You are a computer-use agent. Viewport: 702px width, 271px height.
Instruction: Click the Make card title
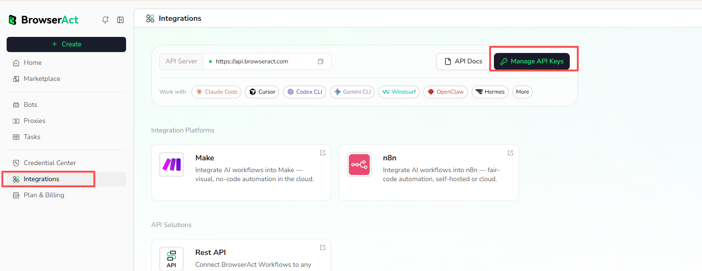click(x=205, y=158)
